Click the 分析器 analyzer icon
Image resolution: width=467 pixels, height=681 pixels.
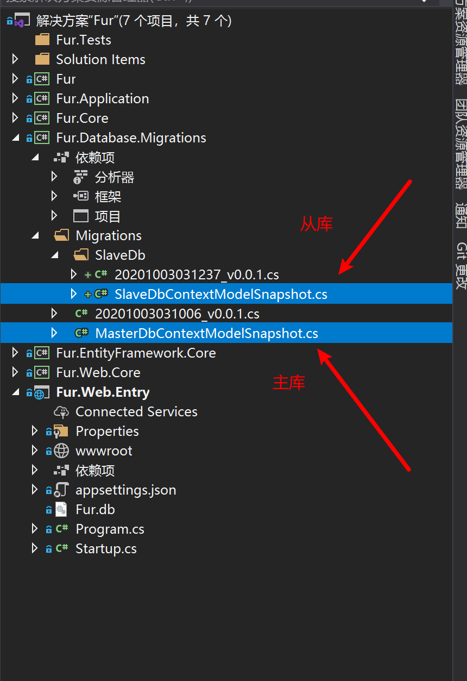coord(80,177)
